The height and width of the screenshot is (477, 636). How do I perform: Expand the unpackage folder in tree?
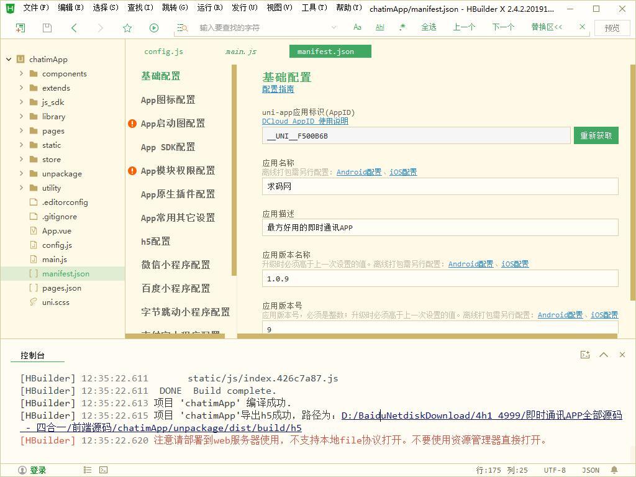(x=21, y=173)
